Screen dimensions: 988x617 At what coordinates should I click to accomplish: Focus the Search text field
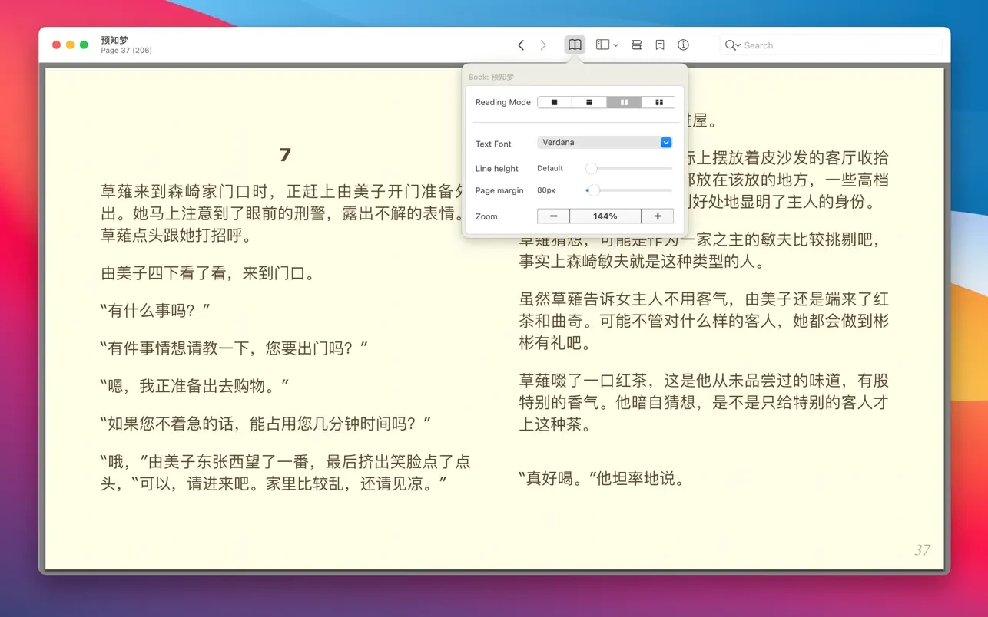pyautogui.click(x=837, y=45)
